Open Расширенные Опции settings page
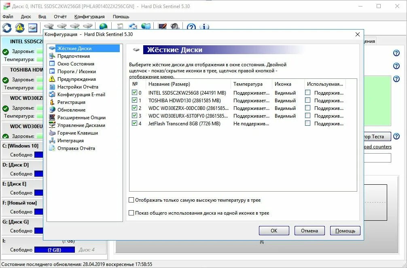 81,118
